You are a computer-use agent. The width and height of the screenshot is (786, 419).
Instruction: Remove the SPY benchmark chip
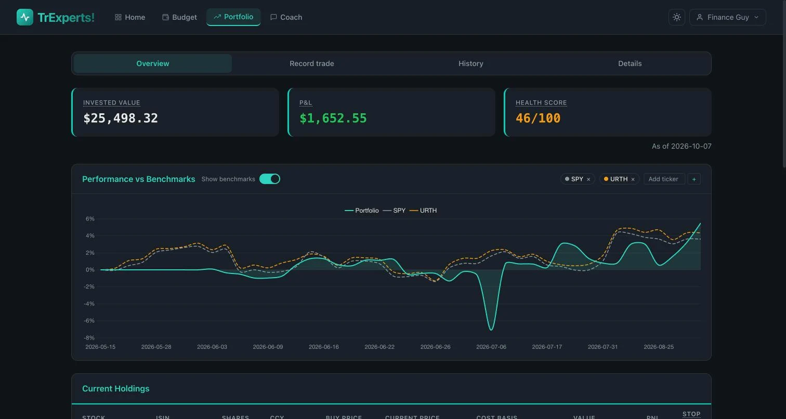coord(588,179)
